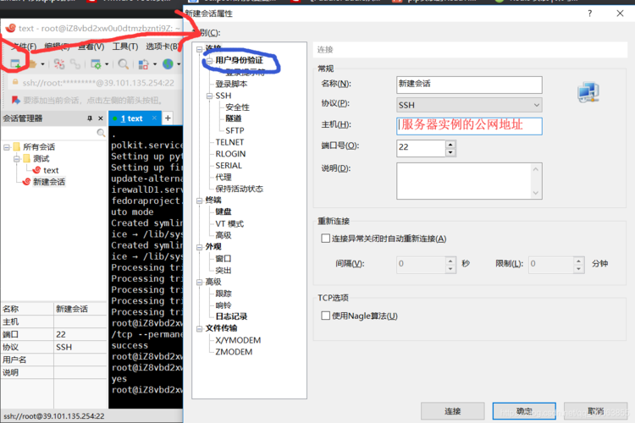The width and height of the screenshot is (635, 423).
Task: Select 窗口 under 外观
Action: click(x=224, y=259)
